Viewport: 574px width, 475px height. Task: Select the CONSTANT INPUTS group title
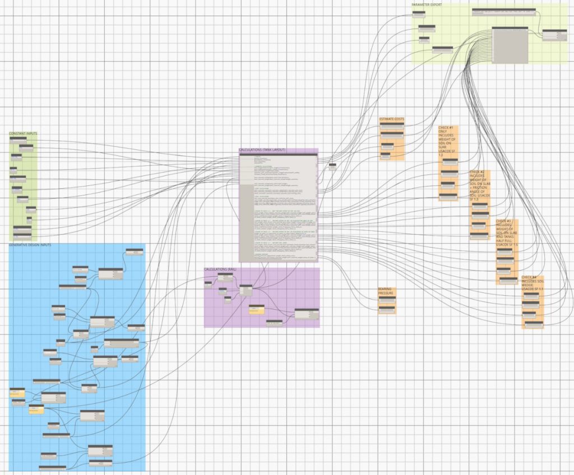tap(24, 134)
